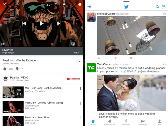168x126 pixels.
Task: Dislike the Pearl Jam video
Action: point(18,69)
